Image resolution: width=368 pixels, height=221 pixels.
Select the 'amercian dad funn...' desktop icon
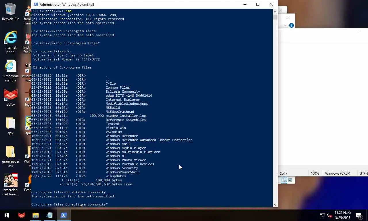pyautogui.click(x=11, y=184)
